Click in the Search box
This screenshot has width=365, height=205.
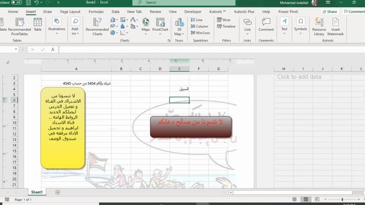click(x=184, y=2)
